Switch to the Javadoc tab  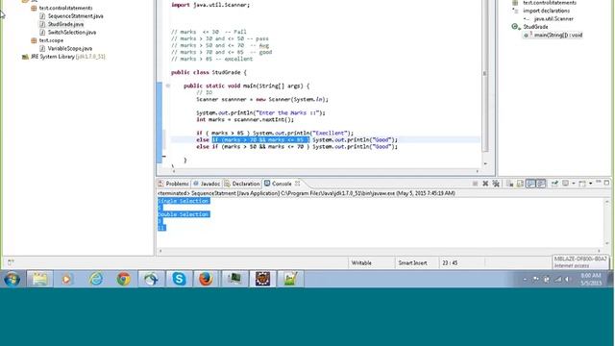pos(207,184)
